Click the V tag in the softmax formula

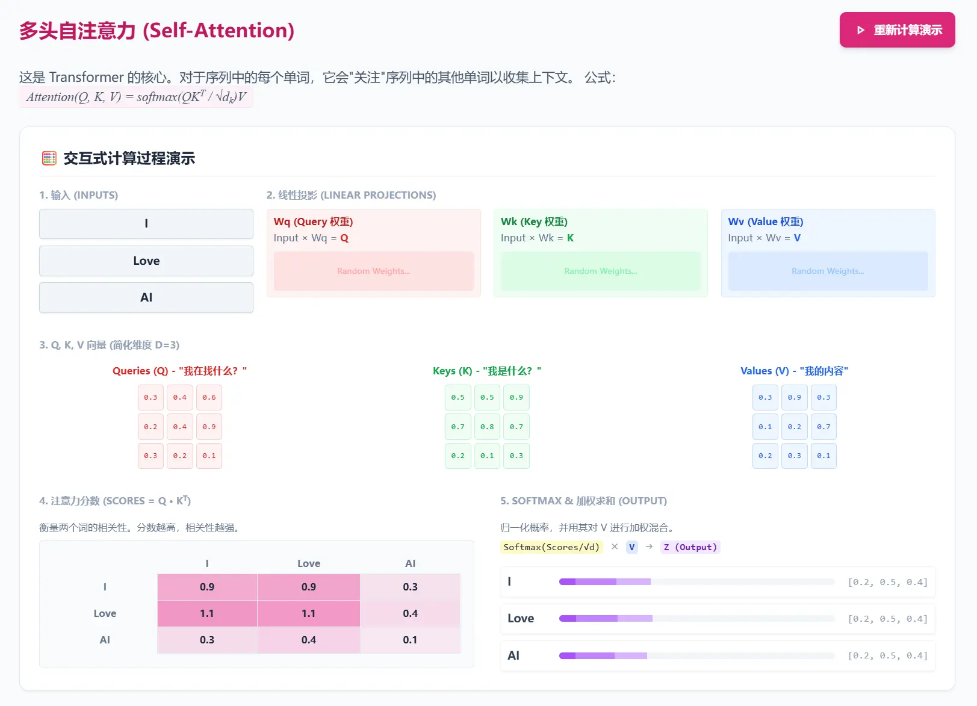[631, 547]
